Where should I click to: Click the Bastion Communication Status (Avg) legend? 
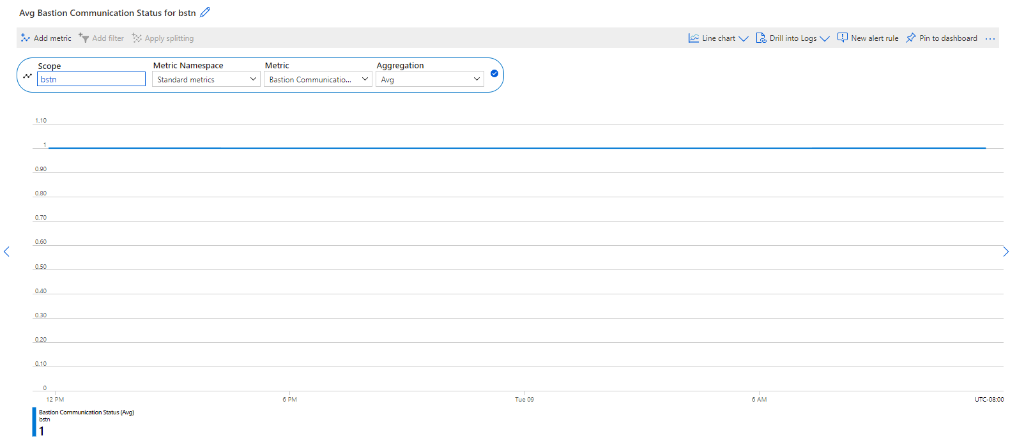(86, 412)
